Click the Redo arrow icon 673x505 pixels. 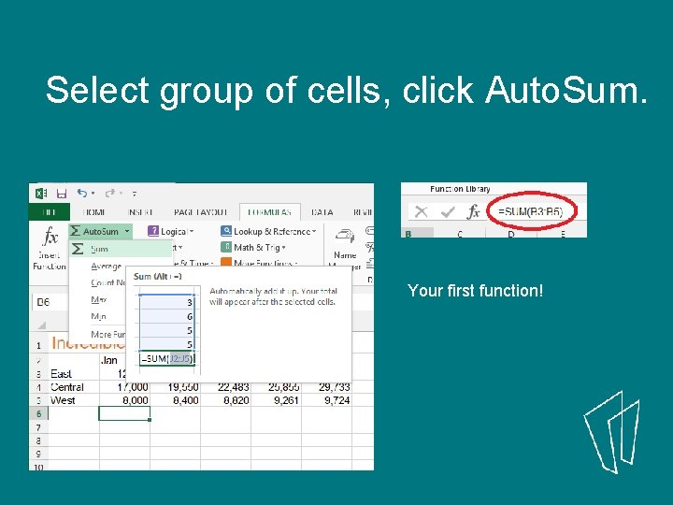110,194
